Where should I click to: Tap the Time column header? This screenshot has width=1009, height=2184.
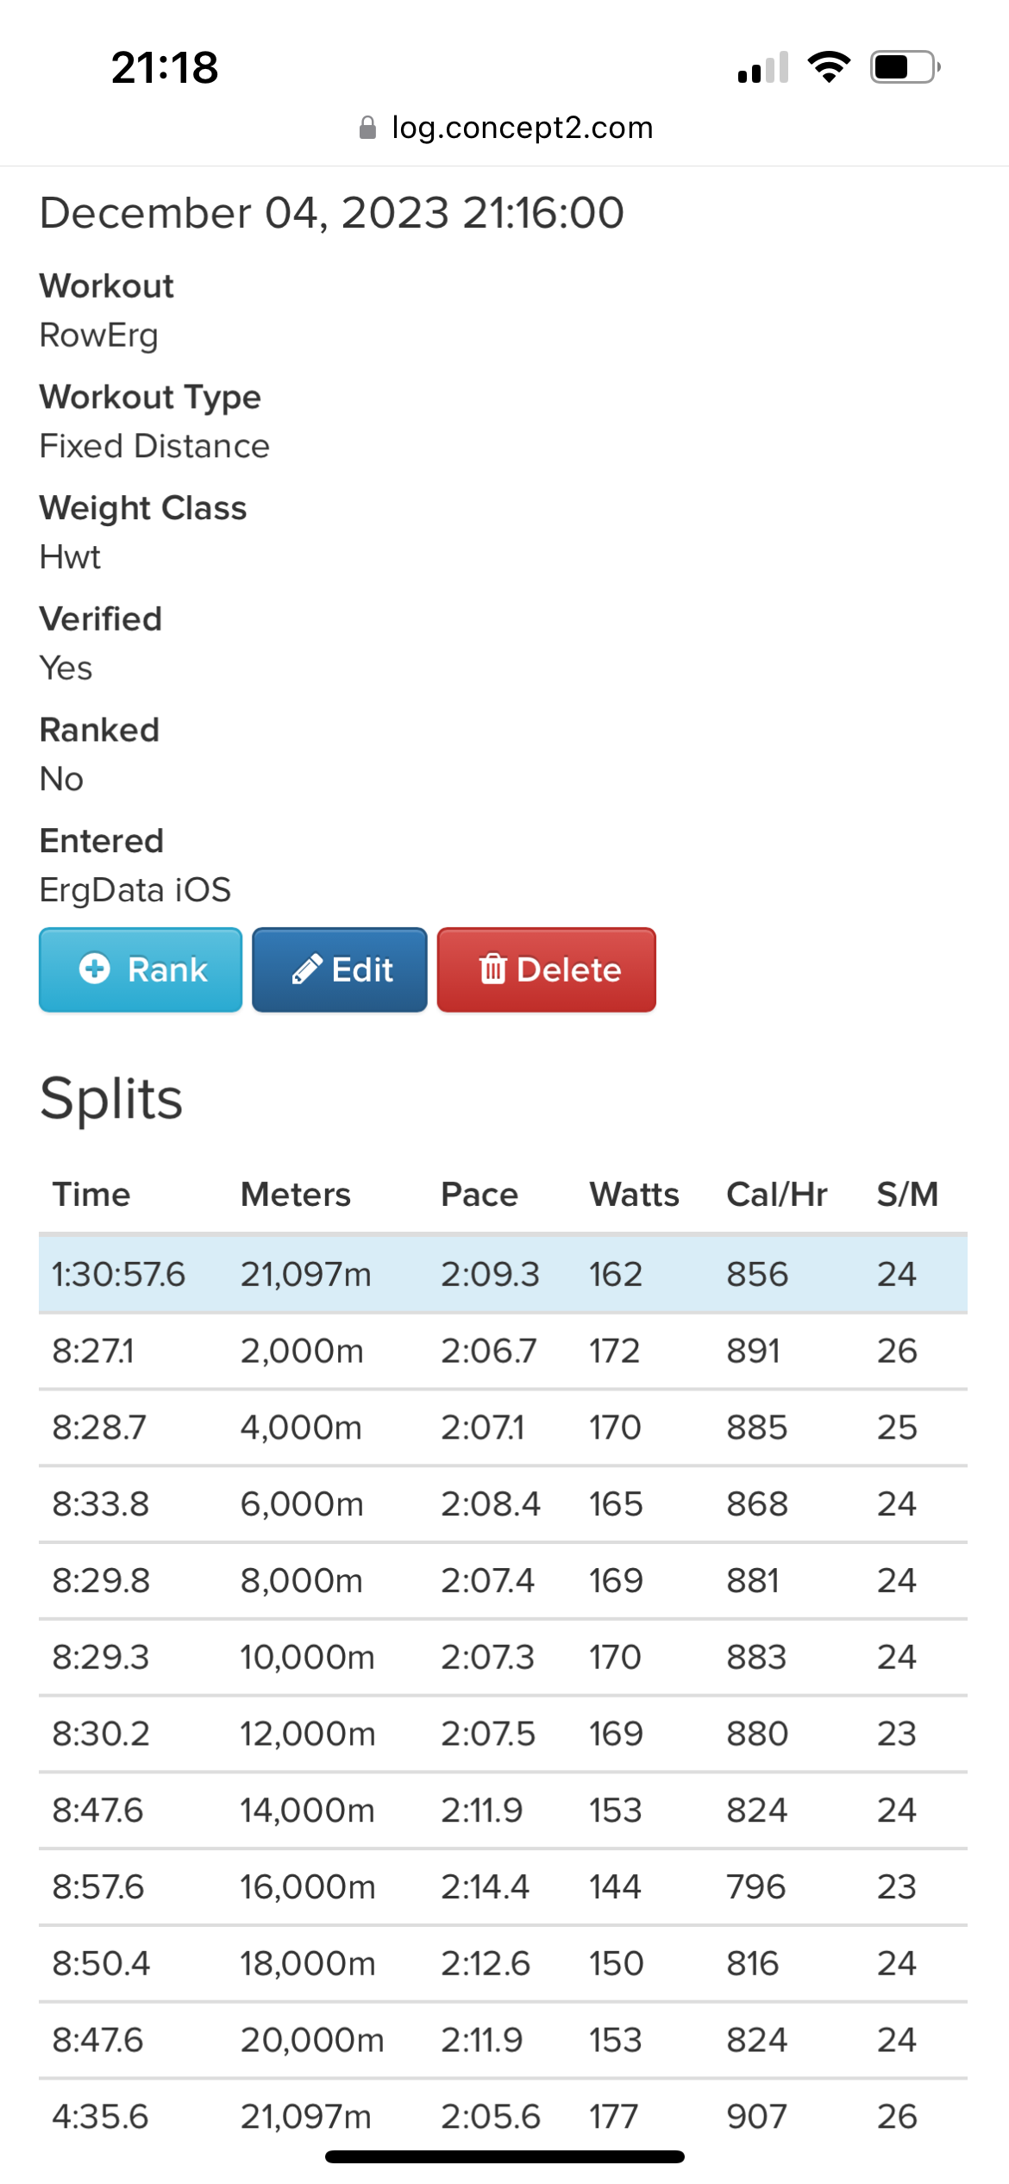click(91, 1195)
